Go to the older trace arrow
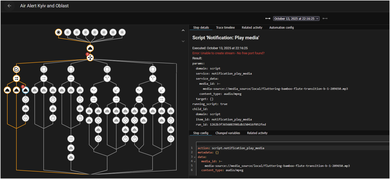Screen dimensions: 390x179 click(268, 19)
